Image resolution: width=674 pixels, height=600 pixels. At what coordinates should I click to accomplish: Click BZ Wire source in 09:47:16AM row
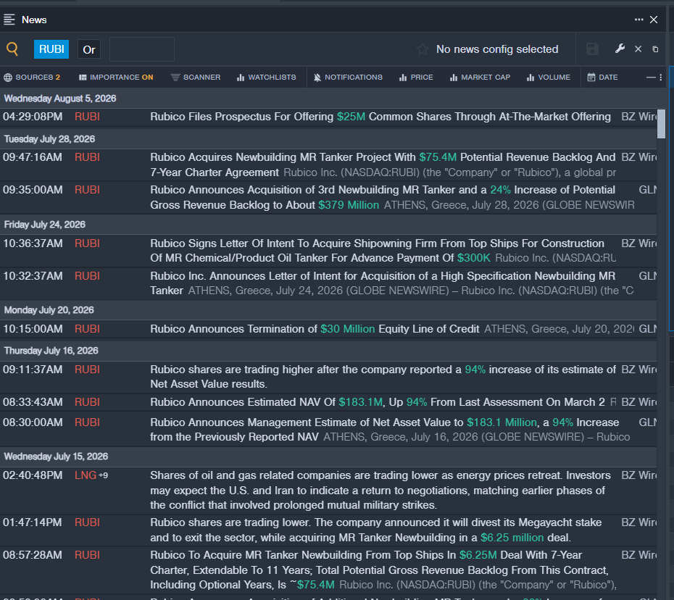tap(638, 157)
